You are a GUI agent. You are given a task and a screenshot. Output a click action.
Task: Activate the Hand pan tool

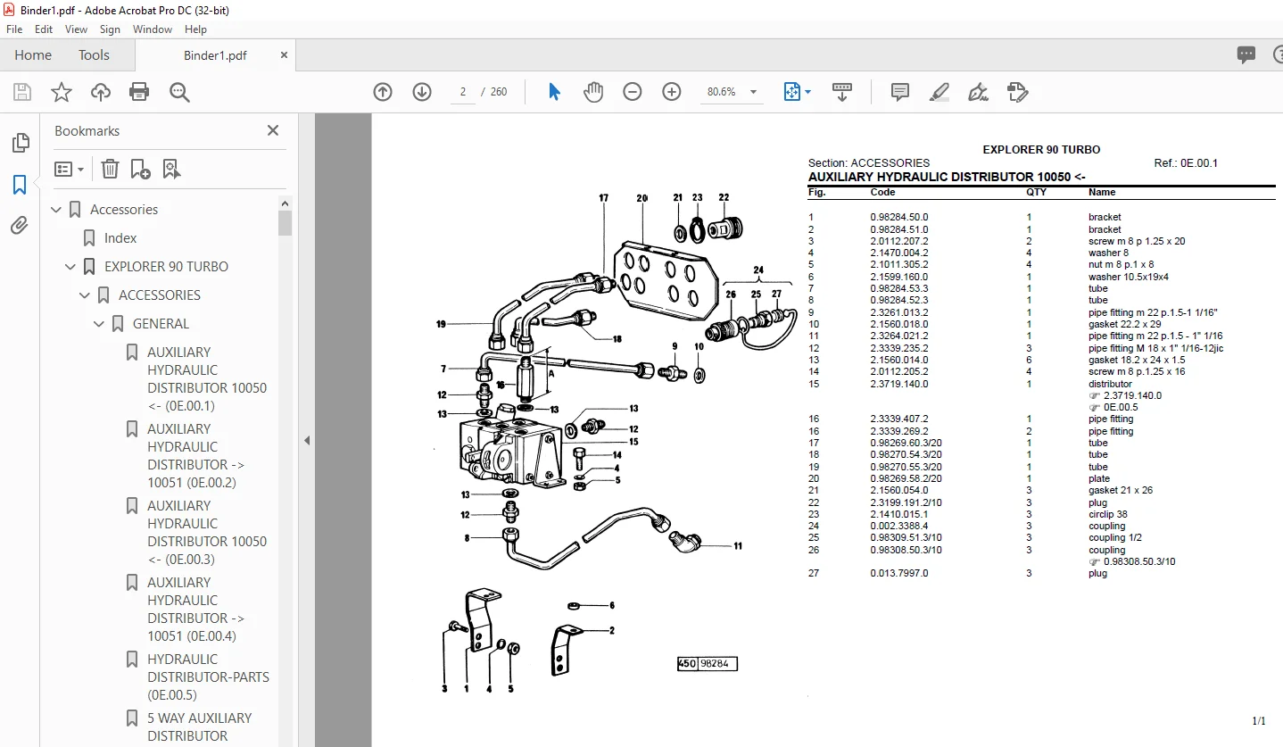click(x=593, y=92)
